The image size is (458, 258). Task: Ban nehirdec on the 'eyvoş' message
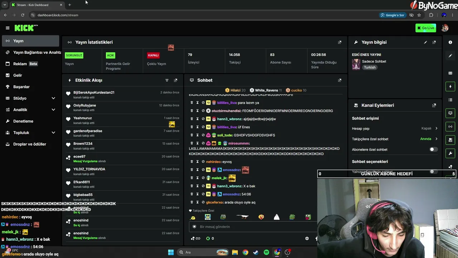[x=203, y=162]
